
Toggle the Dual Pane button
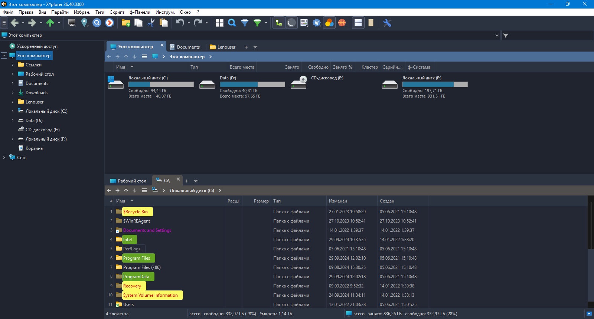coord(358,23)
